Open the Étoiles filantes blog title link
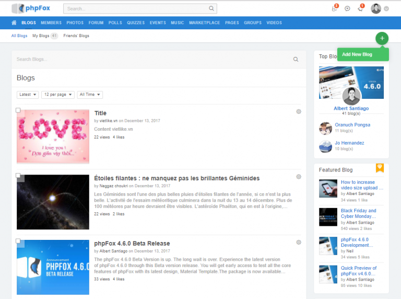Screen dimensions: 401x299 pyautogui.click(x=176, y=178)
